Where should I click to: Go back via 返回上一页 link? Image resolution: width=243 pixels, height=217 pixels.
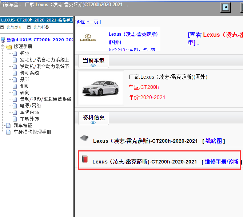point(88,22)
